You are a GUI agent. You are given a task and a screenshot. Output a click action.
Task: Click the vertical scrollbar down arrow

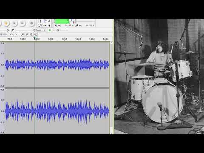click(x=111, y=133)
